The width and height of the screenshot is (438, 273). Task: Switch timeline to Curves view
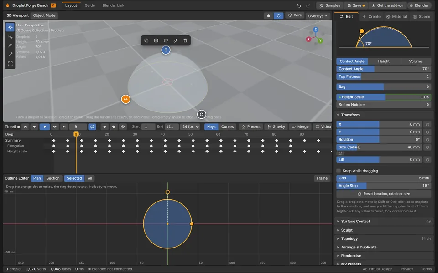tap(227, 127)
